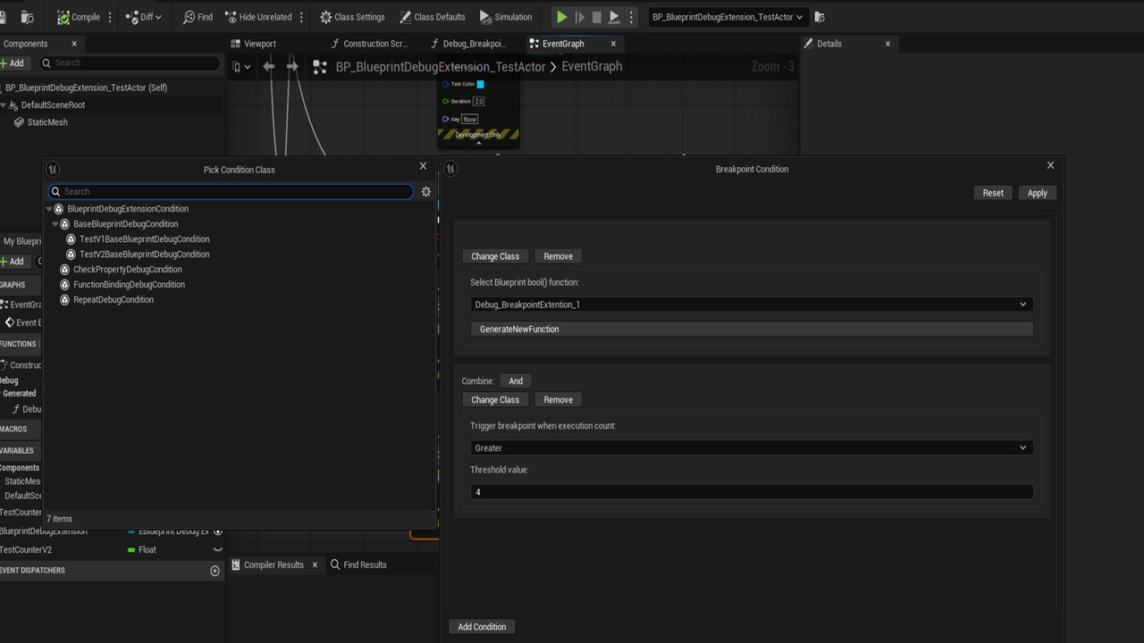
Task: Click the Threshold value field
Action: pyautogui.click(x=751, y=492)
